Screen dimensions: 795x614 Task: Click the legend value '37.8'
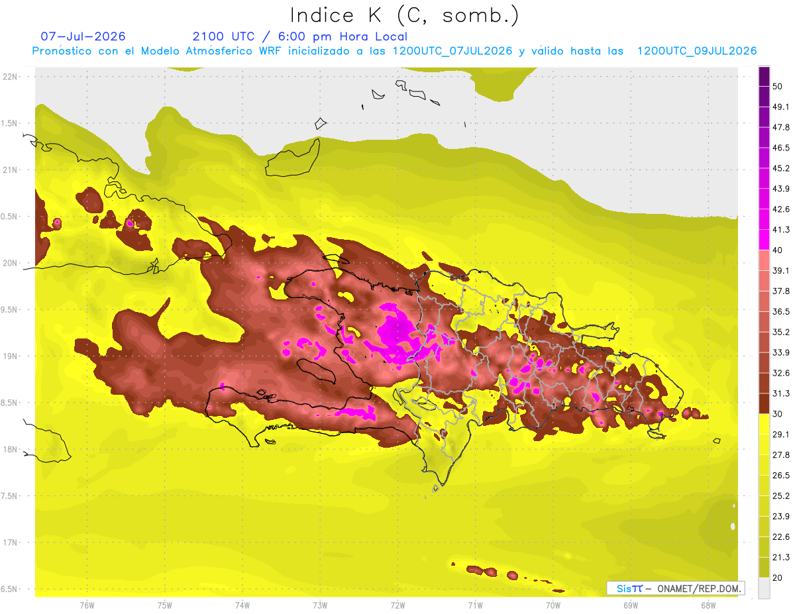[781, 291]
